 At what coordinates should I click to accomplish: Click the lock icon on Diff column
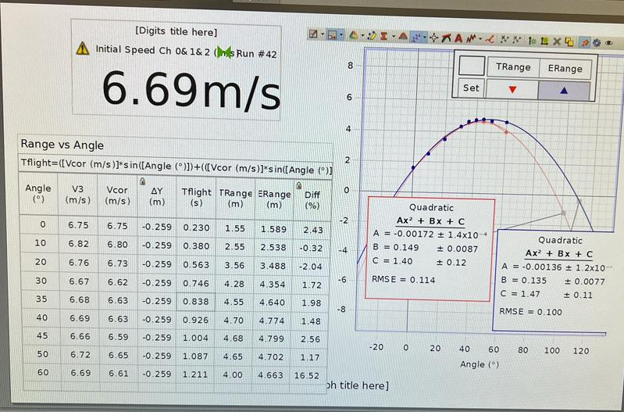(x=298, y=185)
